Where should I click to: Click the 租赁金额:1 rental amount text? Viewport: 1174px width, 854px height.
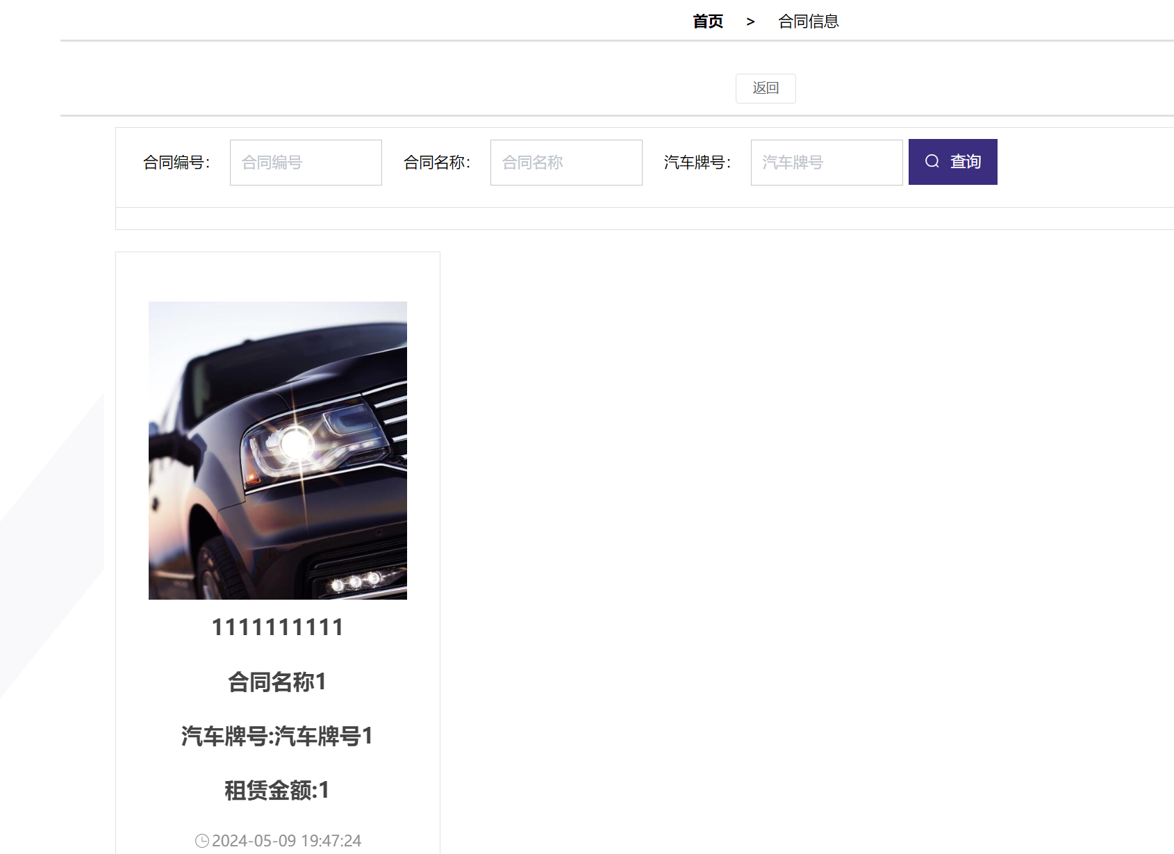[x=276, y=791]
